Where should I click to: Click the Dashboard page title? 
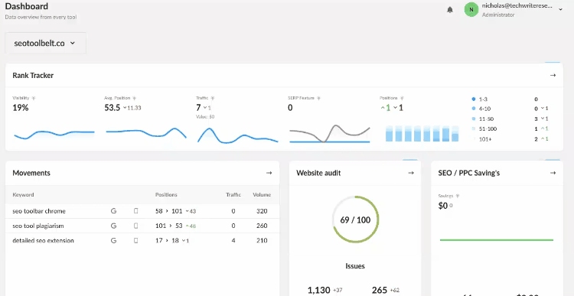pos(26,6)
